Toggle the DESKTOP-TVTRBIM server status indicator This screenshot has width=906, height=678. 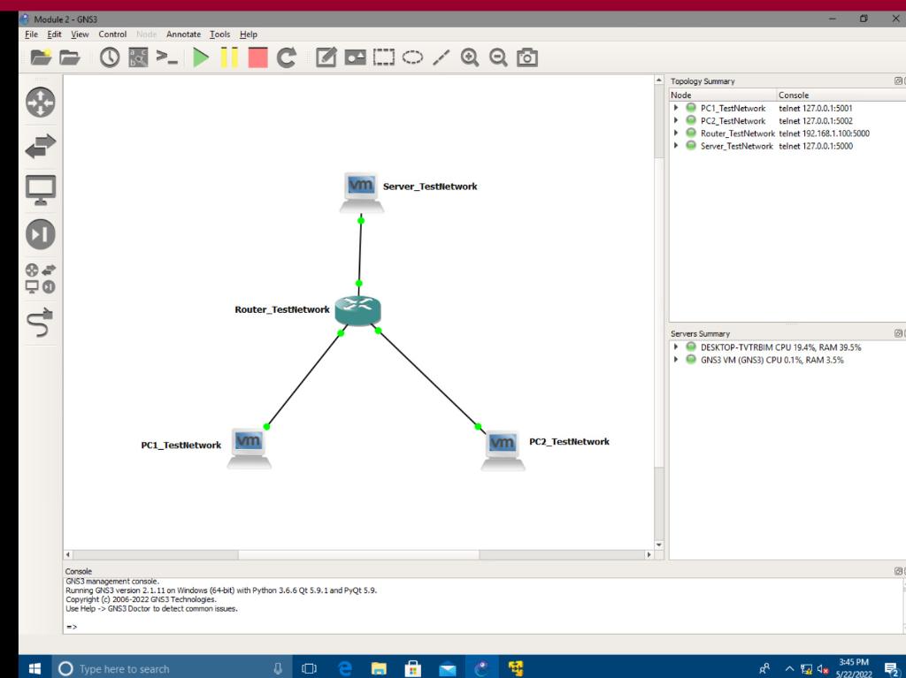click(x=690, y=347)
